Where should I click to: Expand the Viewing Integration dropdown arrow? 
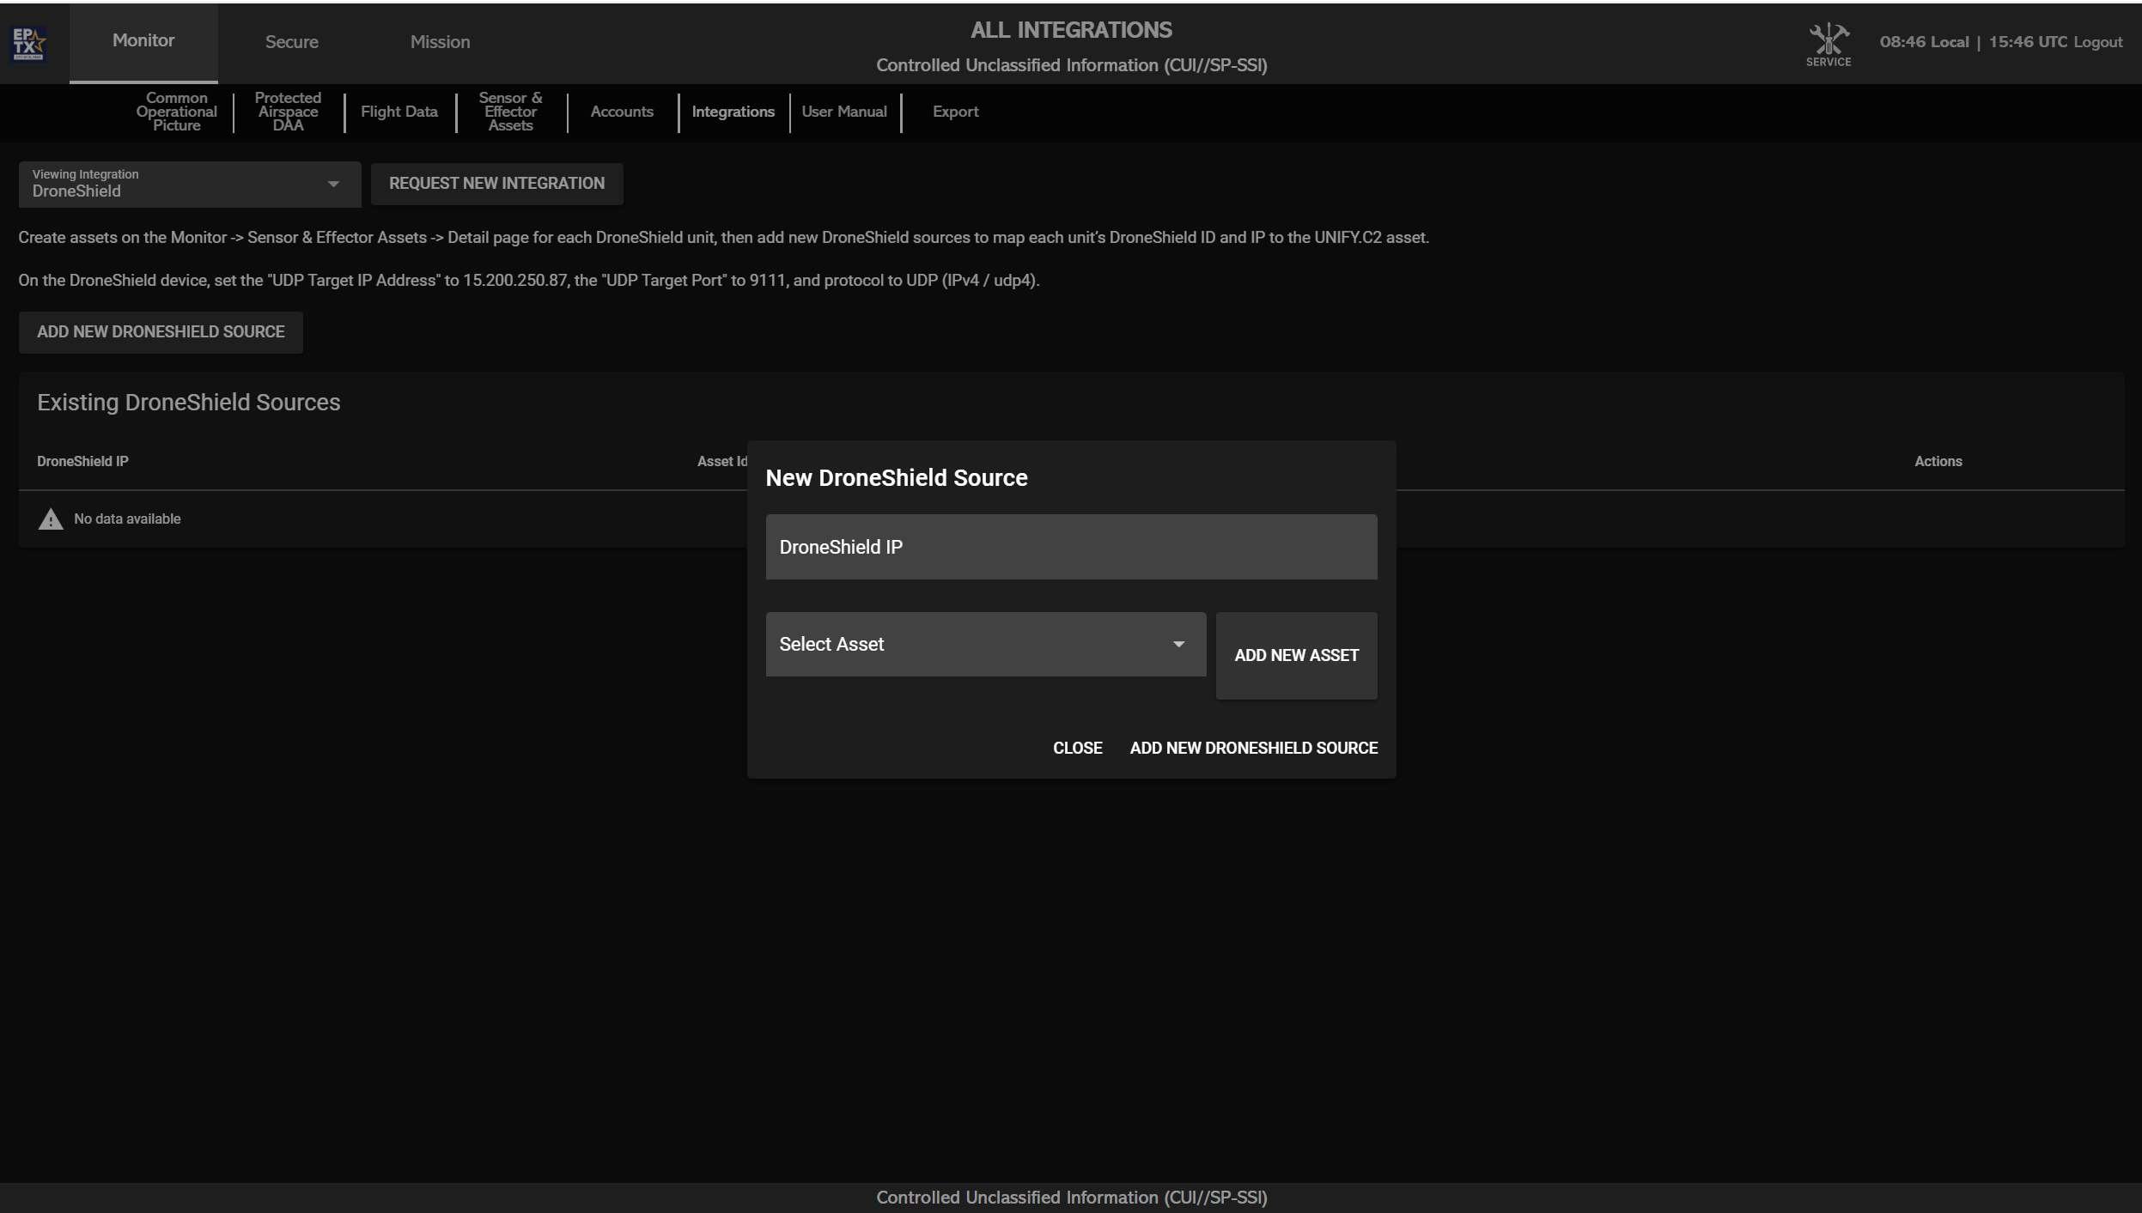coord(333,185)
